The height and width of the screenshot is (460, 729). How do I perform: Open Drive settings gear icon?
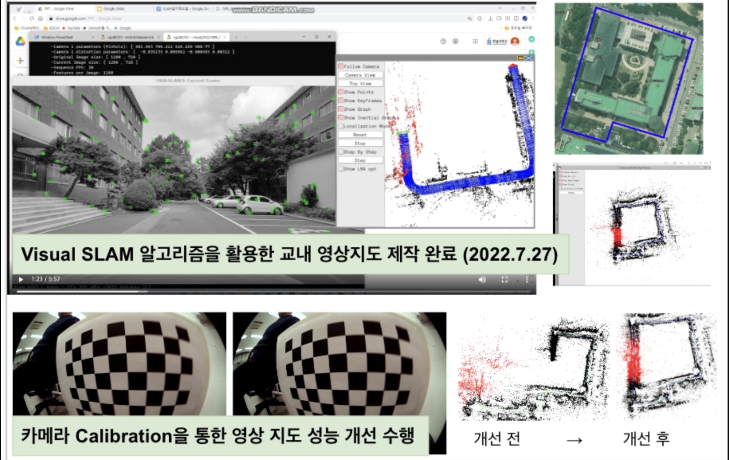point(455,42)
